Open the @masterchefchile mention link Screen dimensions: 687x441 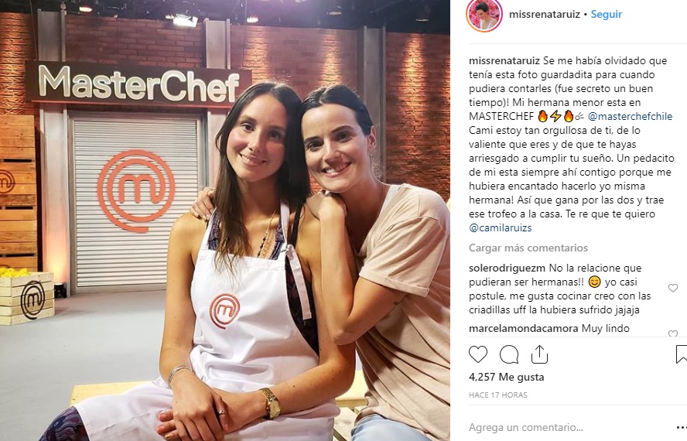pyautogui.click(x=630, y=116)
